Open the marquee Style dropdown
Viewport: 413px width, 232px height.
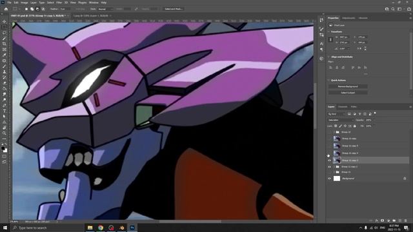tap(105, 9)
